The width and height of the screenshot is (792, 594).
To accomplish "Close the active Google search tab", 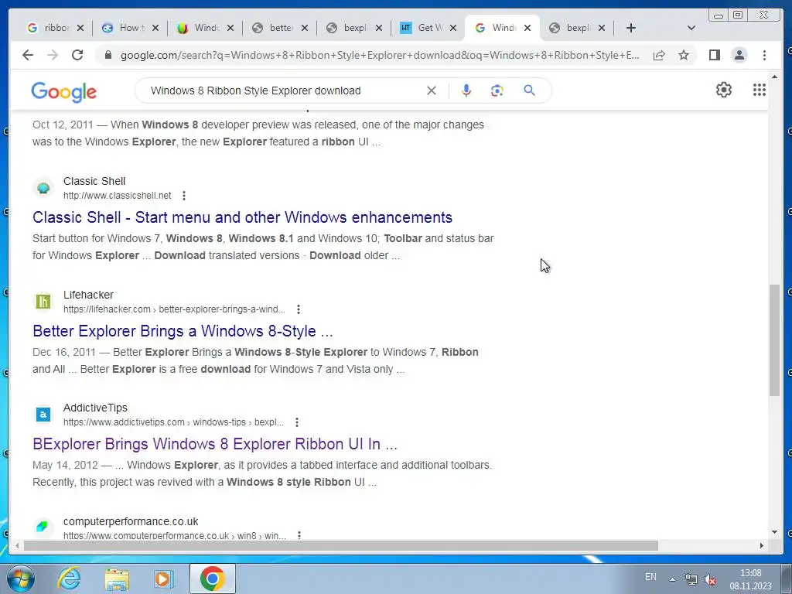I will 527,28.
